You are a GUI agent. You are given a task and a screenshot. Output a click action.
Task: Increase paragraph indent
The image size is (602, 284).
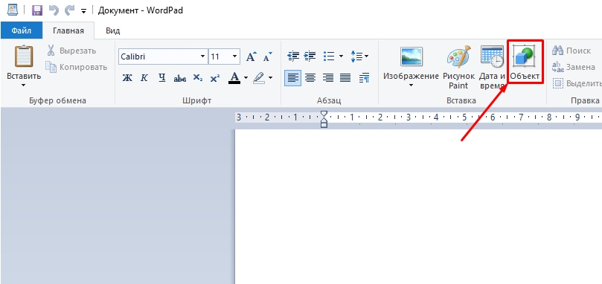(310, 57)
